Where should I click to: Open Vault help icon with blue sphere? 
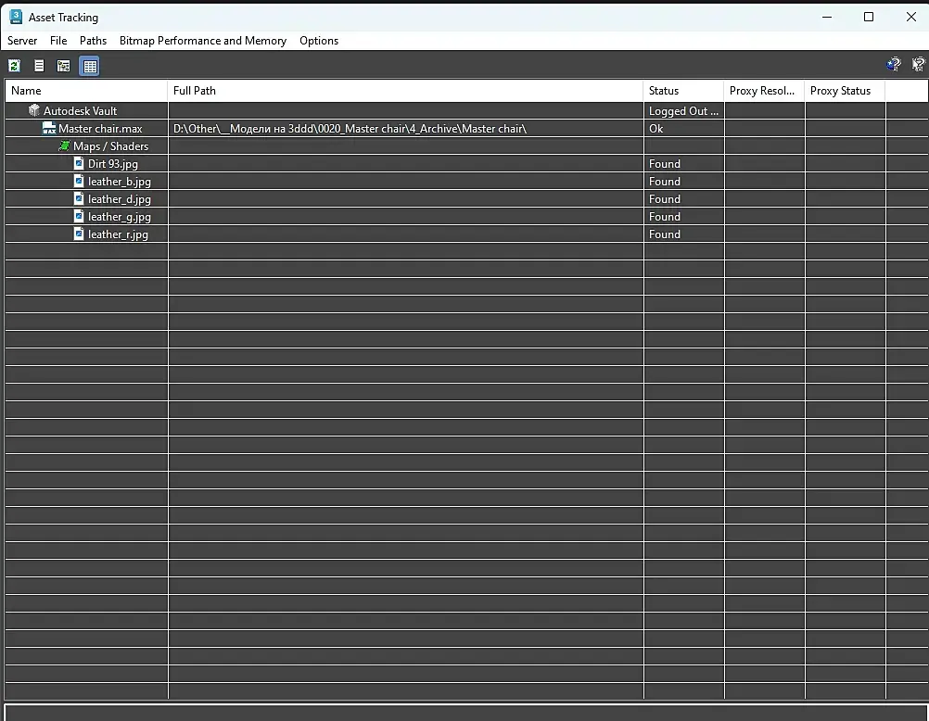tap(894, 64)
